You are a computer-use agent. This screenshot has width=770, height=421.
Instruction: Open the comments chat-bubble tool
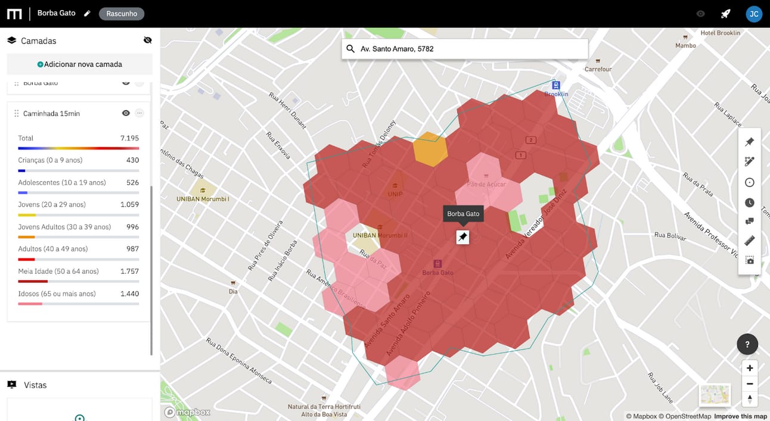pos(750,222)
